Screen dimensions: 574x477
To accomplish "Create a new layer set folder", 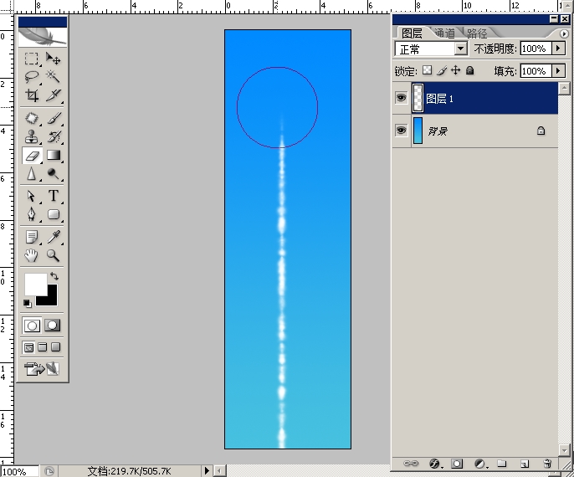I will [x=501, y=464].
